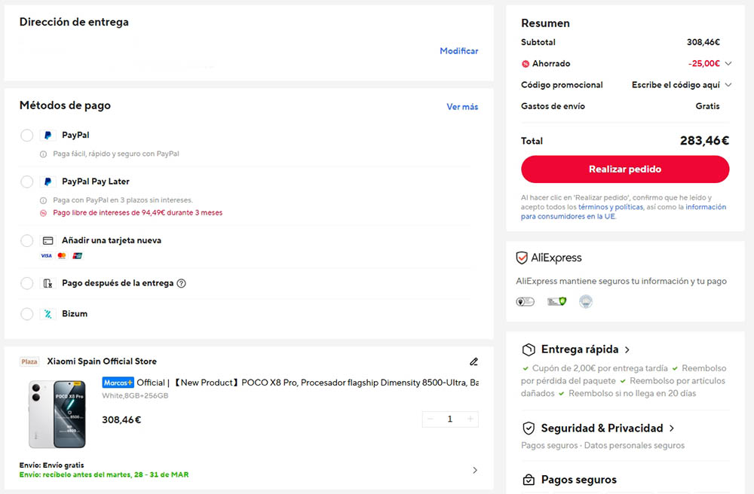The width and height of the screenshot is (754, 494).
Task: Decrease product quantity with minus button
Action: [431, 419]
